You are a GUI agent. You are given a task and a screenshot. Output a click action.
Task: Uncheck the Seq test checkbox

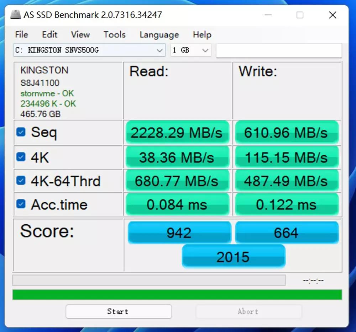tap(21, 132)
